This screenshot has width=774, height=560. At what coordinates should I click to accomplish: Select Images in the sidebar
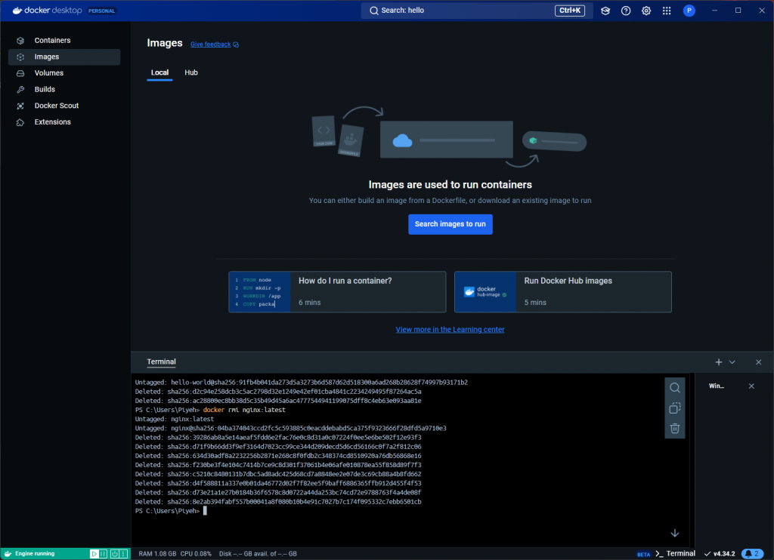pos(64,57)
